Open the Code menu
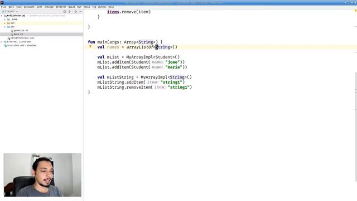The image size is (357, 201). 40,7
